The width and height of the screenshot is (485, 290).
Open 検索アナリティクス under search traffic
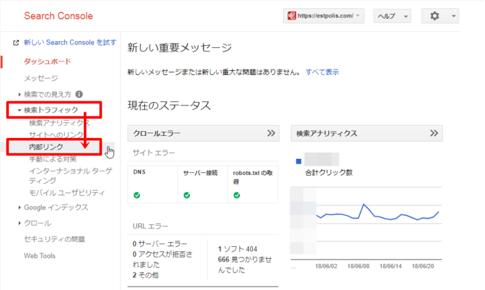[x=60, y=123]
